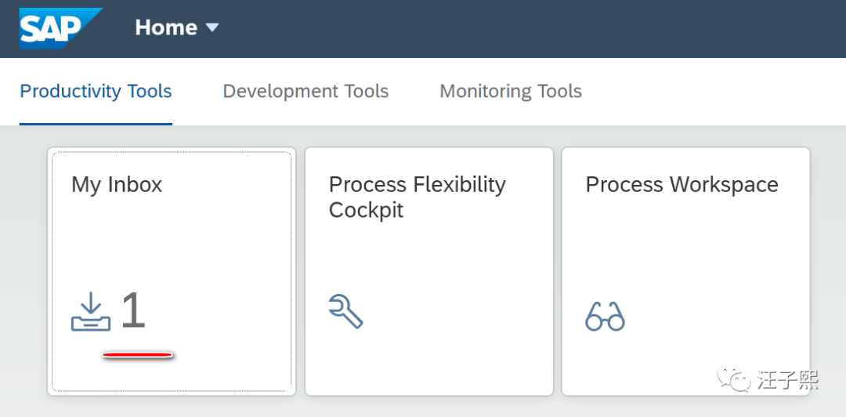Open the Process Flexibility Cockpit tile title
Image resolution: width=846 pixels, height=417 pixels.
[417, 197]
